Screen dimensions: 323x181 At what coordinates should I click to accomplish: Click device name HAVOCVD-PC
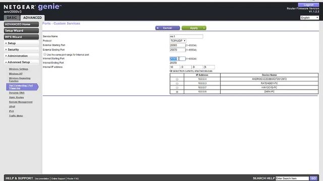[269, 87]
